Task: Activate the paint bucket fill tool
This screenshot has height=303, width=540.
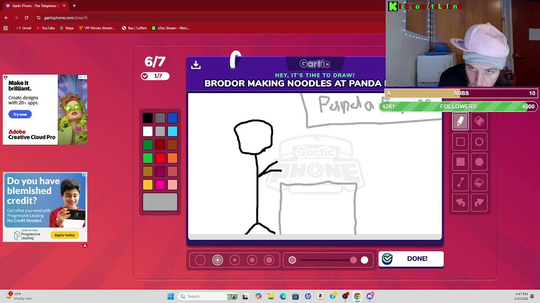Action: (x=479, y=182)
